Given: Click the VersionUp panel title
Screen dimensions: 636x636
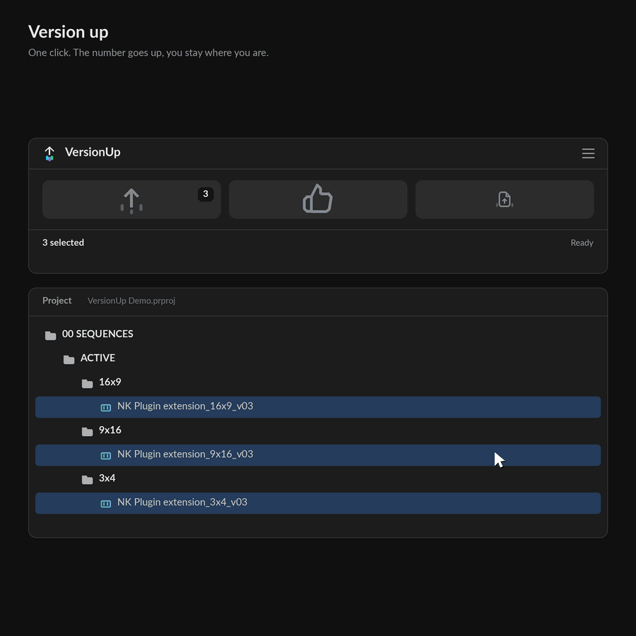Looking at the screenshot, I should coord(93,152).
